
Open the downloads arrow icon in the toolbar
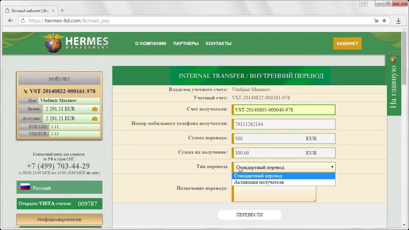tap(398, 20)
